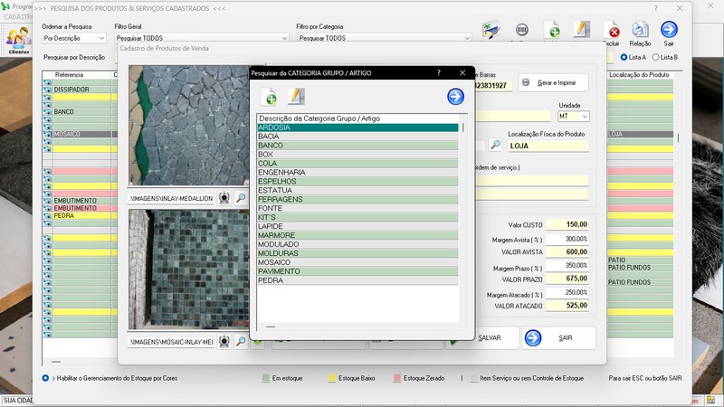Click the Valor CUSTO field showing 150,00
724x407 pixels.
[567, 224]
